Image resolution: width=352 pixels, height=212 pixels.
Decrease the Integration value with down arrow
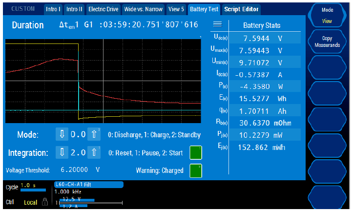pyautogui.click(x=62, y=152)
